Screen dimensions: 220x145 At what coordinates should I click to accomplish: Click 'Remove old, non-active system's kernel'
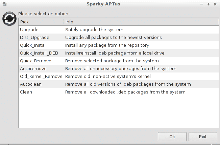[108, 76]
